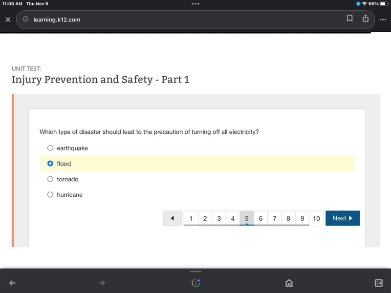Tap the learning.k12.com address bar

point(195,20)
